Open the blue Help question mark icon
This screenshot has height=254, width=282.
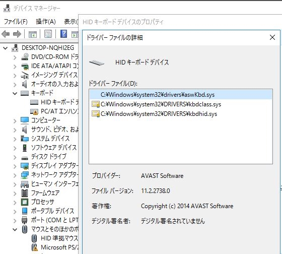click(63, 34)
